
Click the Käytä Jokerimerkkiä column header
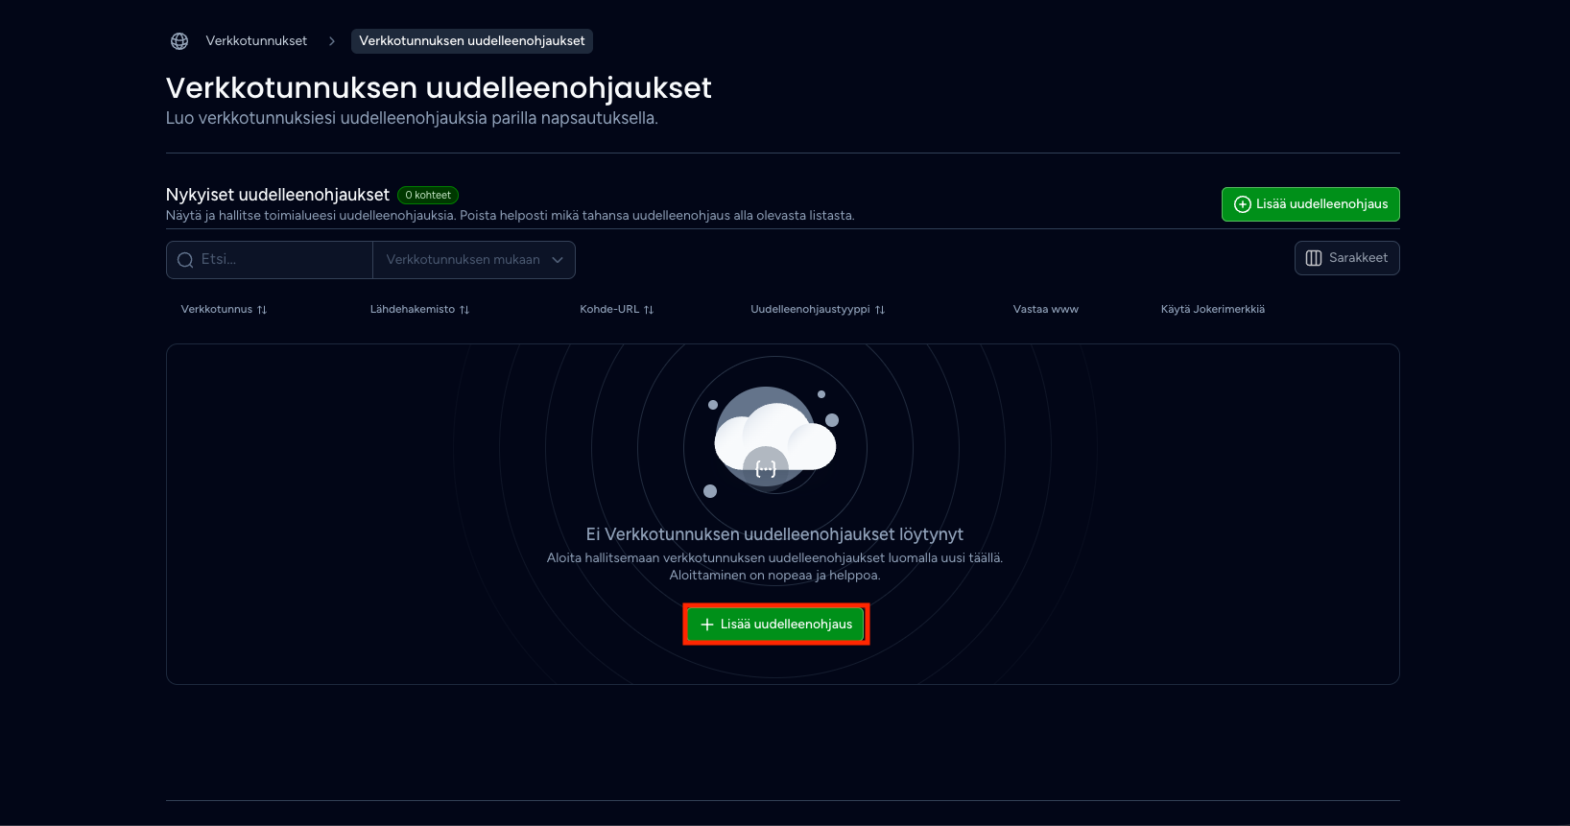pyautogui.click(x=1213, y=309)
